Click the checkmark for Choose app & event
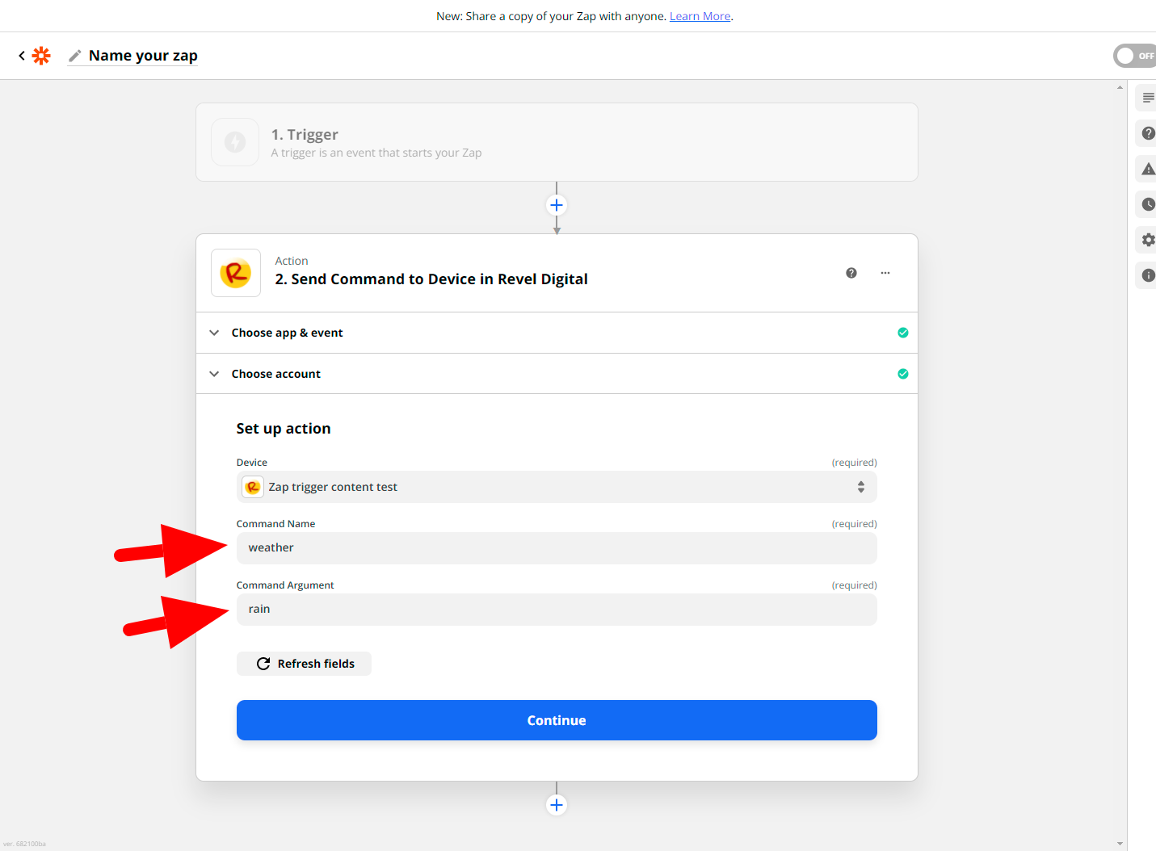This screenshot has width=1156, height=851. [903, 333]
